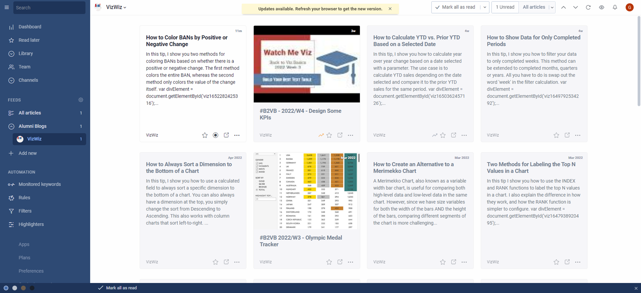641x293 pixels.
Task: Expand the Channels section
Action: tap(11, 80)
